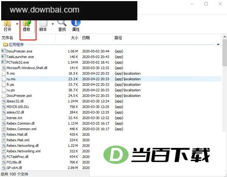Select the DocuFreezer.exe file icon
Viewport: 227px width, 177px height.
point(4,51)
